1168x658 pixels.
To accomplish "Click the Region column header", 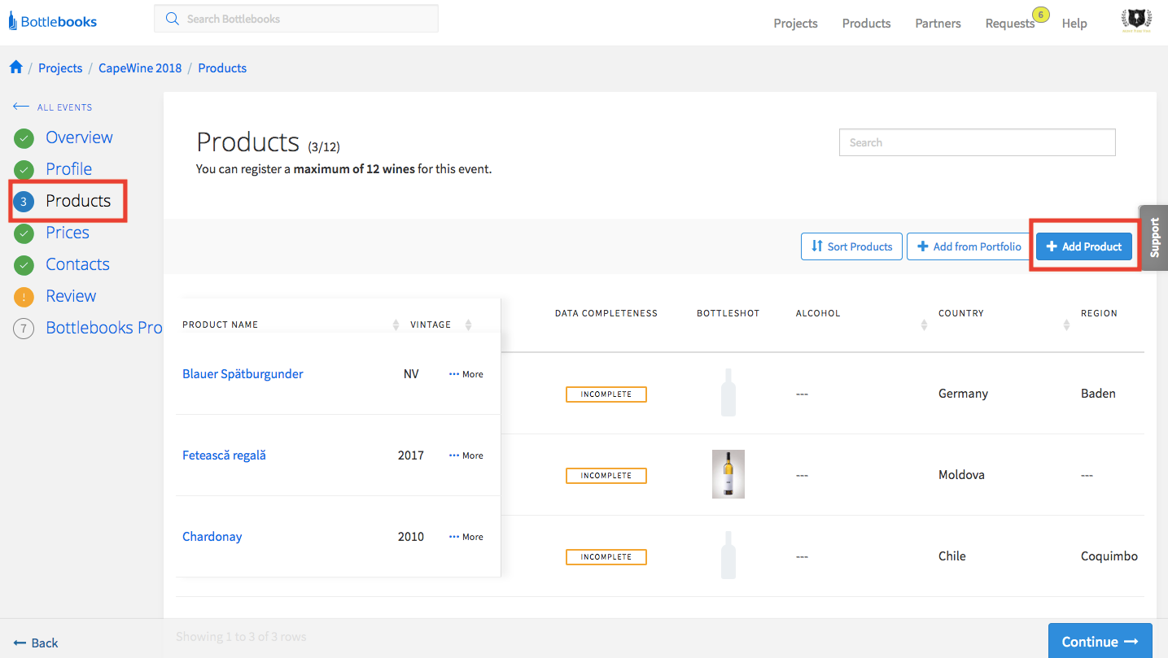I will [1099, 313].
